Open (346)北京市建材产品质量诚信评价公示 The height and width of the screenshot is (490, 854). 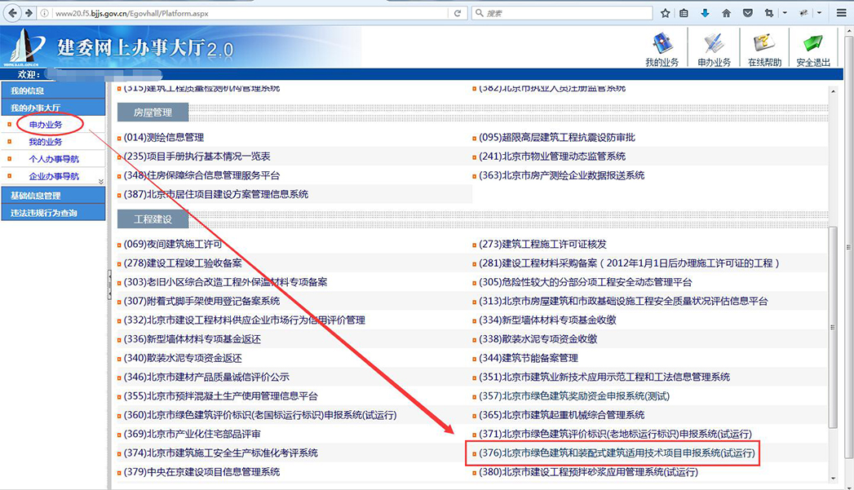pyautogui.click(x=206, y=377)
